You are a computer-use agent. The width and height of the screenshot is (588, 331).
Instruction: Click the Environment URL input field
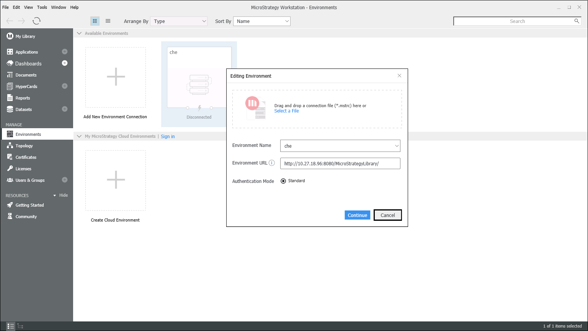340,163
